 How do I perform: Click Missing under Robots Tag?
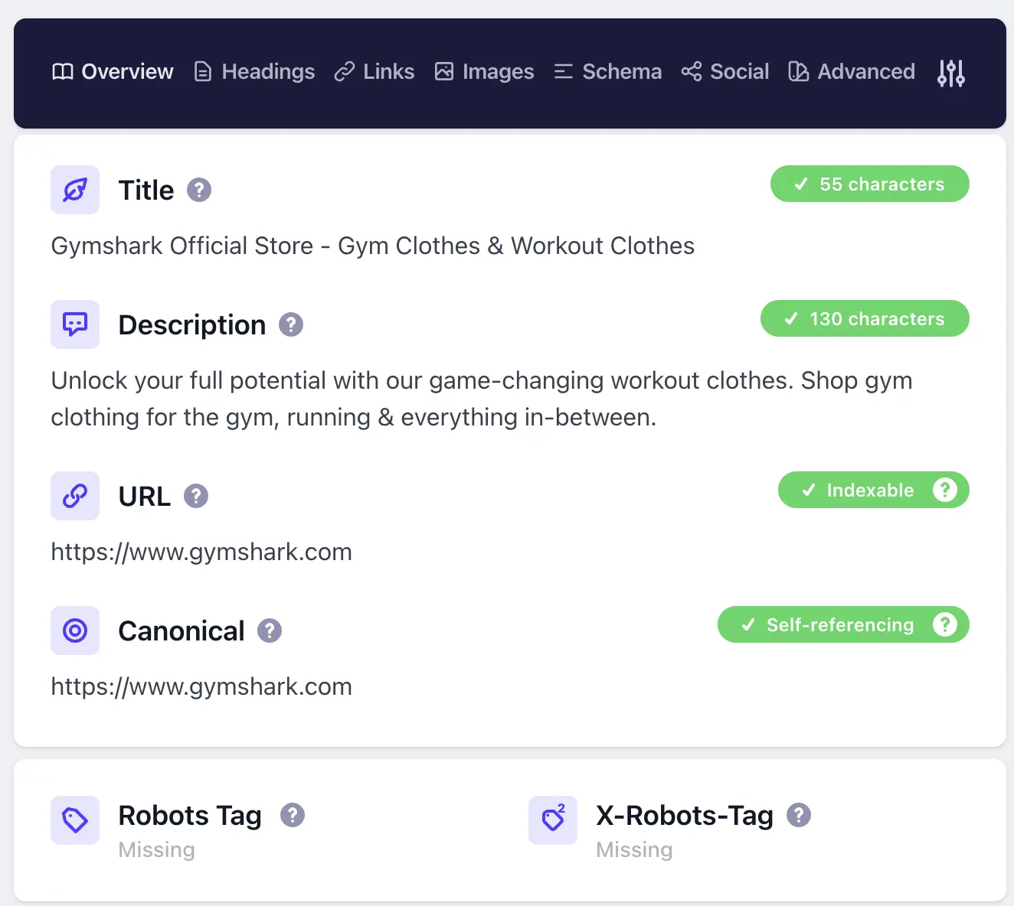[157, 849]
